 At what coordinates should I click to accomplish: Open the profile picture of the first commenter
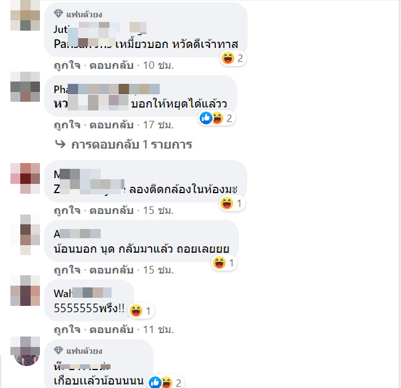click(25, 16)
